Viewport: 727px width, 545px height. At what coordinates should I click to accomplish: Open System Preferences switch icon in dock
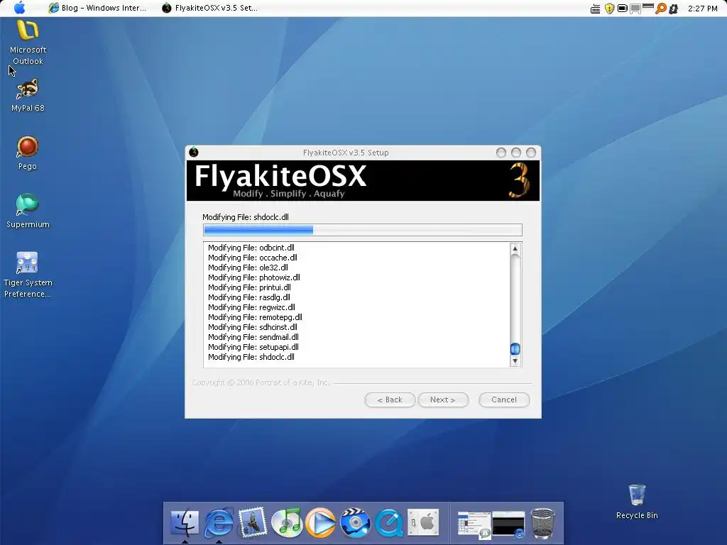point(423,523)
